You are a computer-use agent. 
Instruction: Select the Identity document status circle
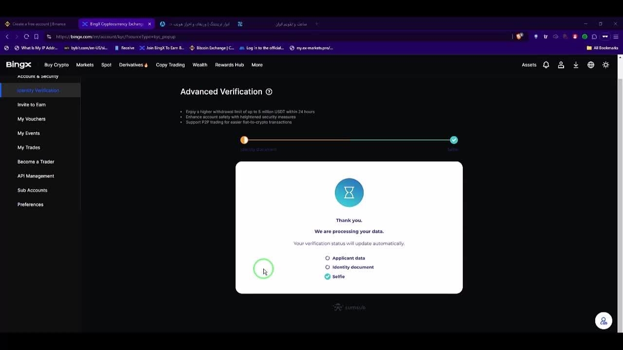pyautogui.click(x=328, y=267)
